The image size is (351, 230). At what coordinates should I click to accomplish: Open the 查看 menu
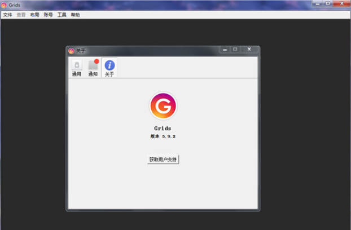(21, 15)
